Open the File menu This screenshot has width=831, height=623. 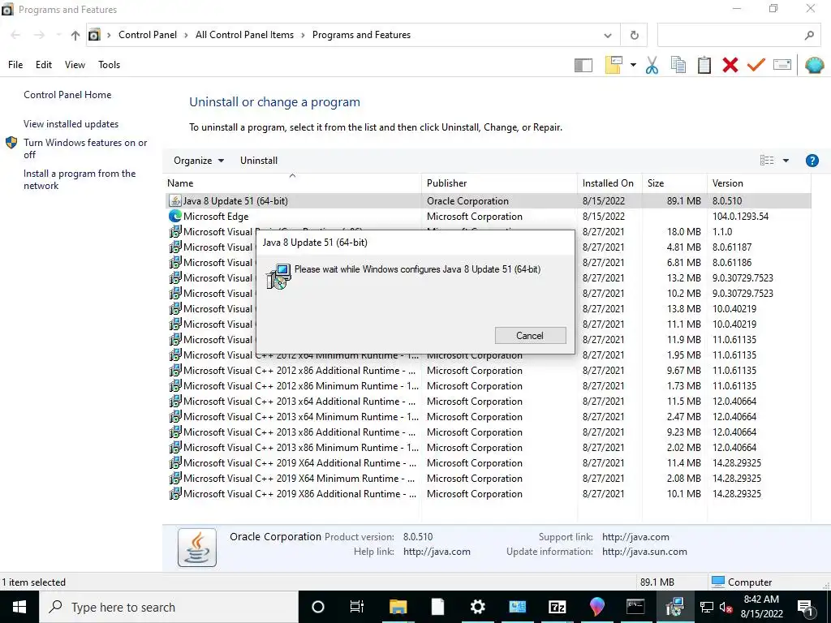click(15, 65)
